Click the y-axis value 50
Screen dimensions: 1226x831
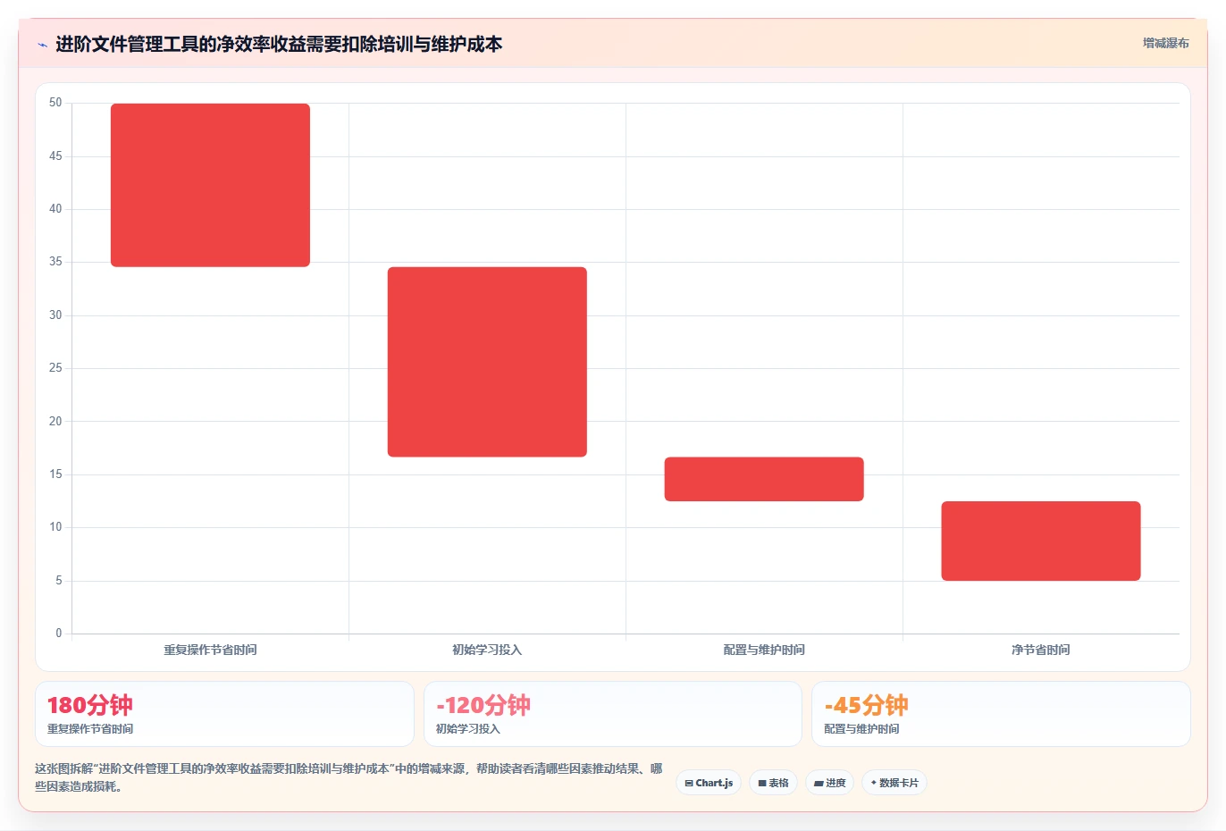55,103
